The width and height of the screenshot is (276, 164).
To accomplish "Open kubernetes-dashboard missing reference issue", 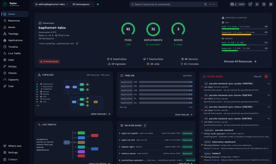I will [236, 145].
